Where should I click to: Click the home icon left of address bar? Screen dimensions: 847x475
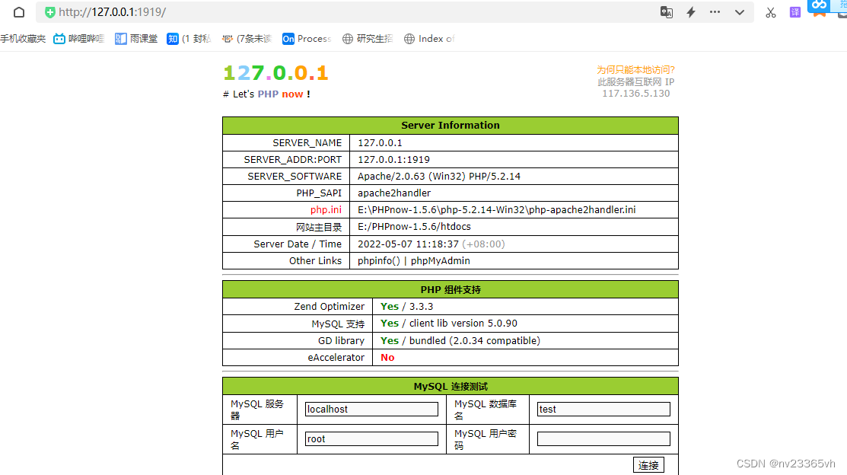[x=18, y=12]
